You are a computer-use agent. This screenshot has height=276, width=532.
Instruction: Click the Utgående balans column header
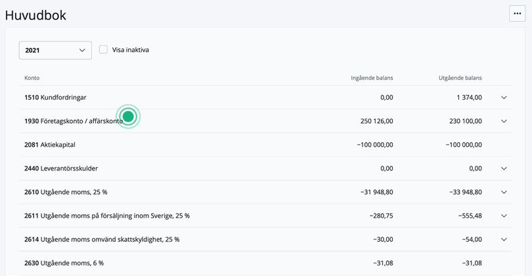coord(460,78)
